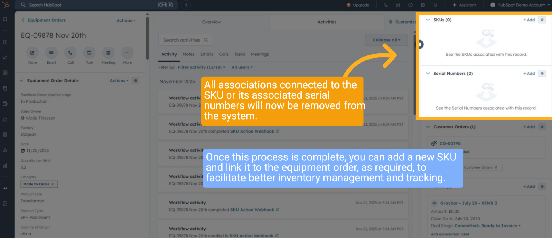Viewport: 552px width, 238px height.
Task: Open the SKUs card settings gear
Action: [542, 20]
